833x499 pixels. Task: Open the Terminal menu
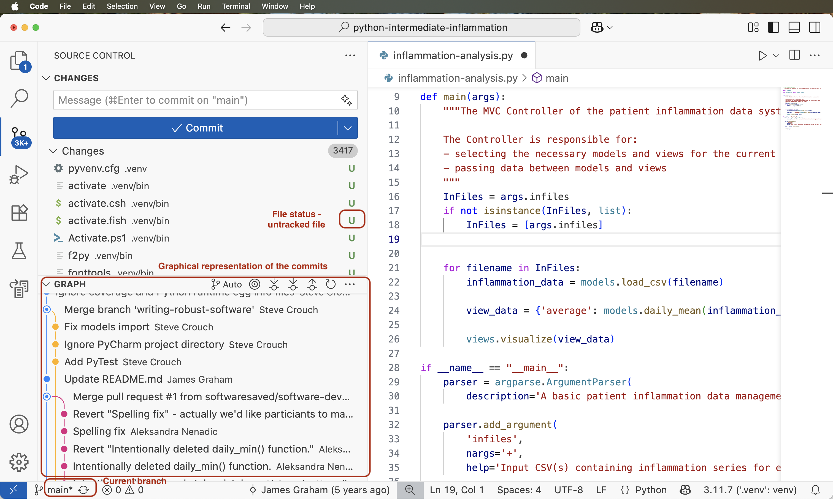[236, 6]
